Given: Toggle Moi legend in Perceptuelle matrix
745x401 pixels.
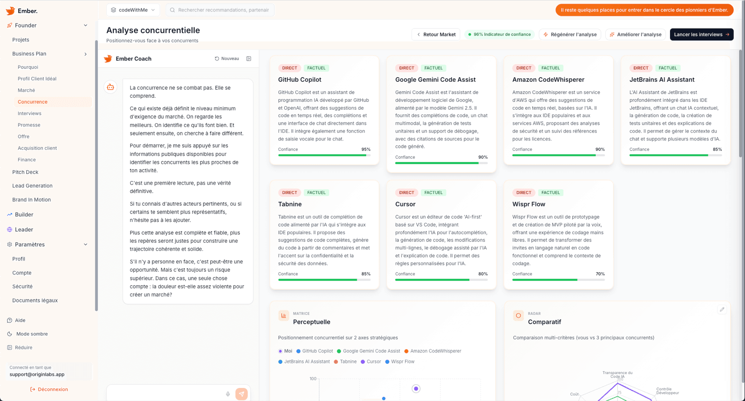Looking at the screenshot, I should pyautogui.click(x=285, y=351).
